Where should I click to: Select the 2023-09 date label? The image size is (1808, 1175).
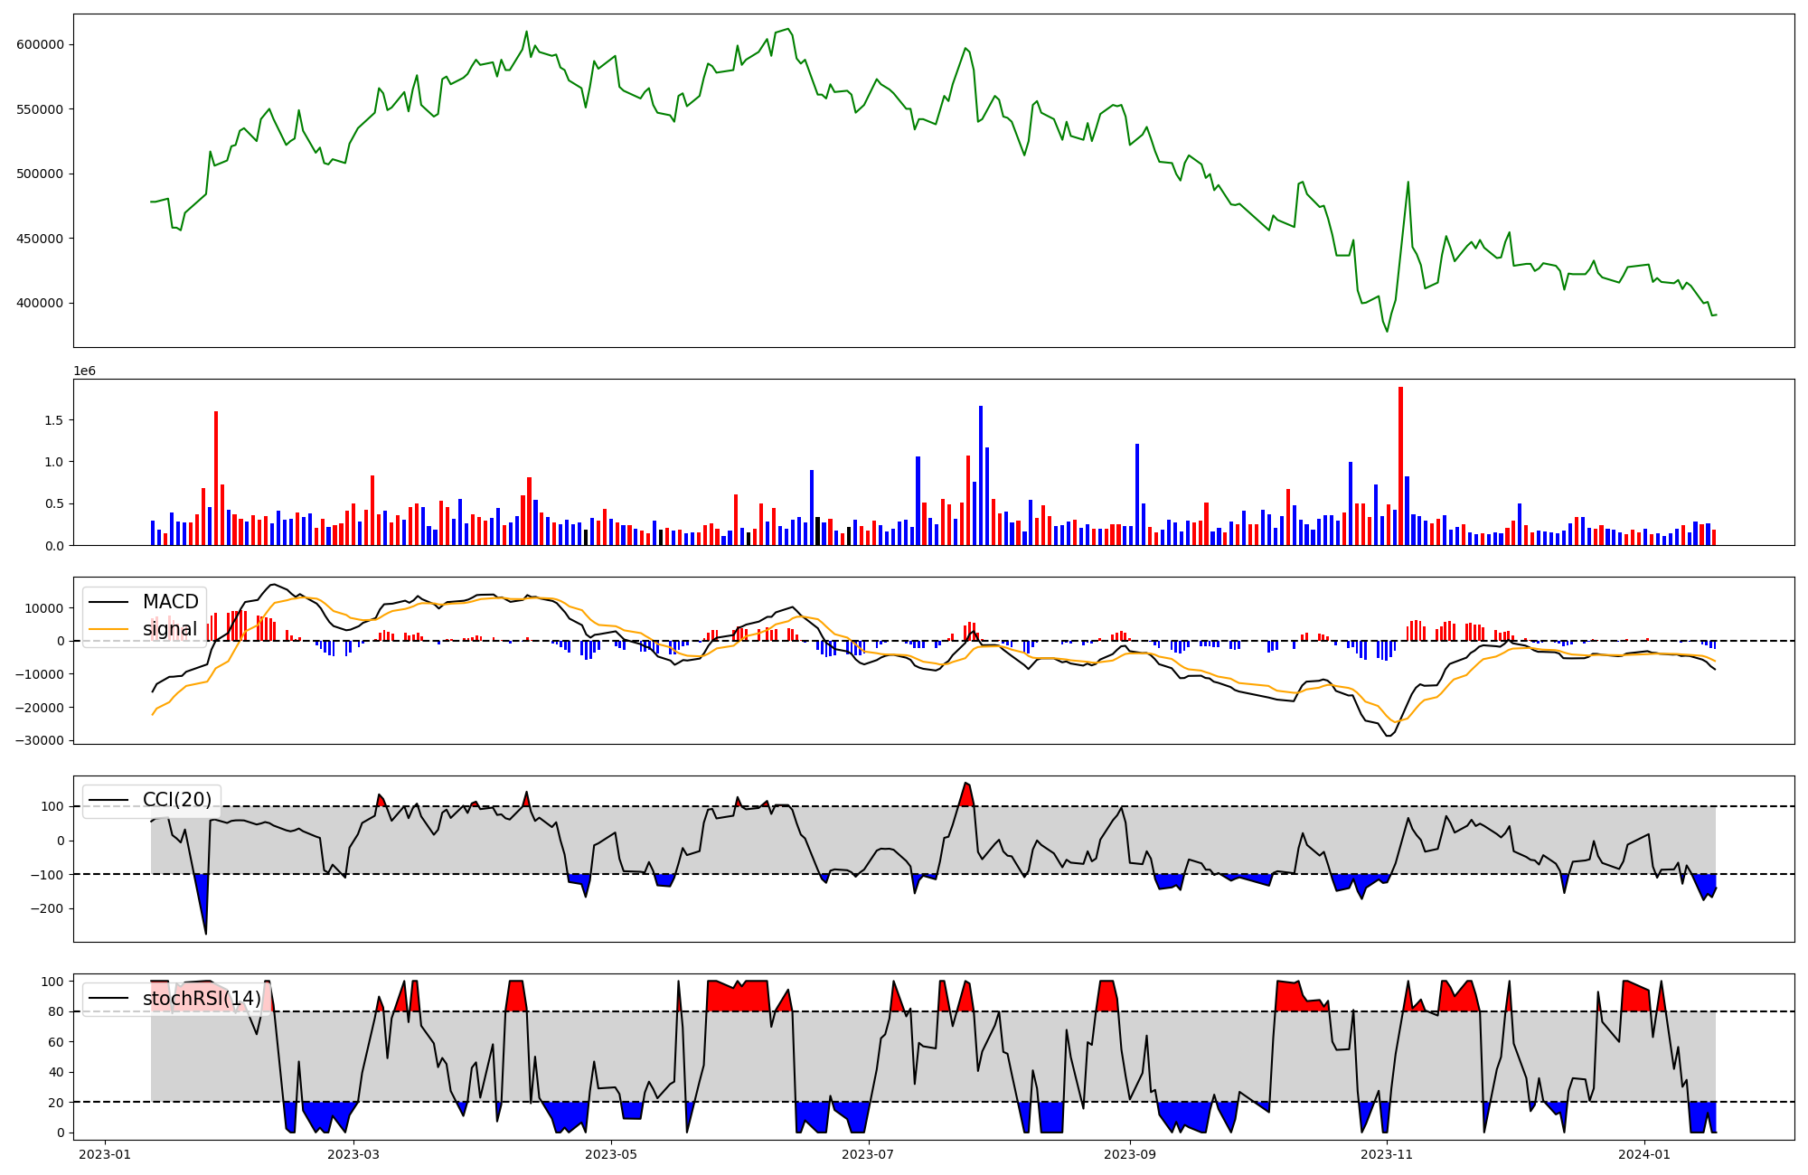[1130, 1154]
